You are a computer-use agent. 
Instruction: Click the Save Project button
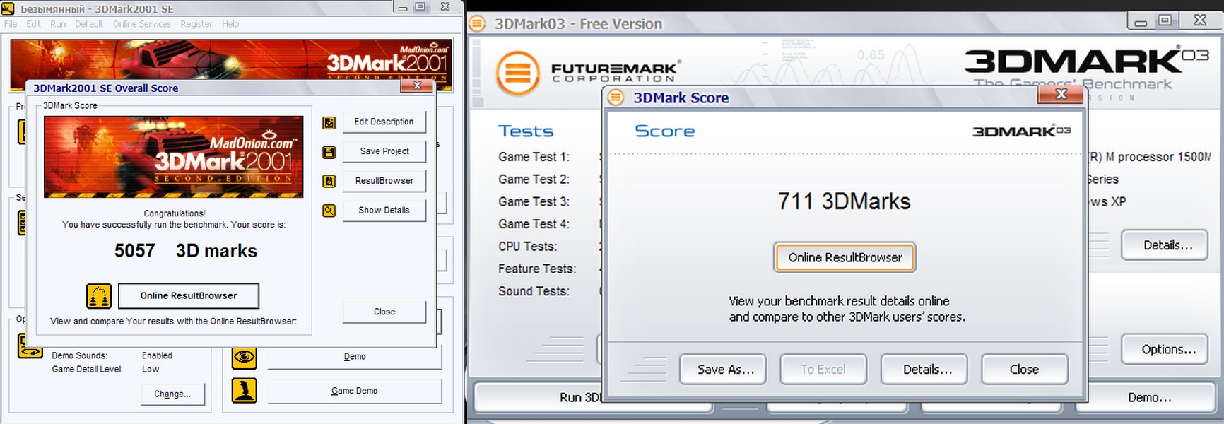pos(384,151)
